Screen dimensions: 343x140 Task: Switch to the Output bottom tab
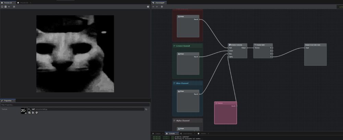pos(158,133)
